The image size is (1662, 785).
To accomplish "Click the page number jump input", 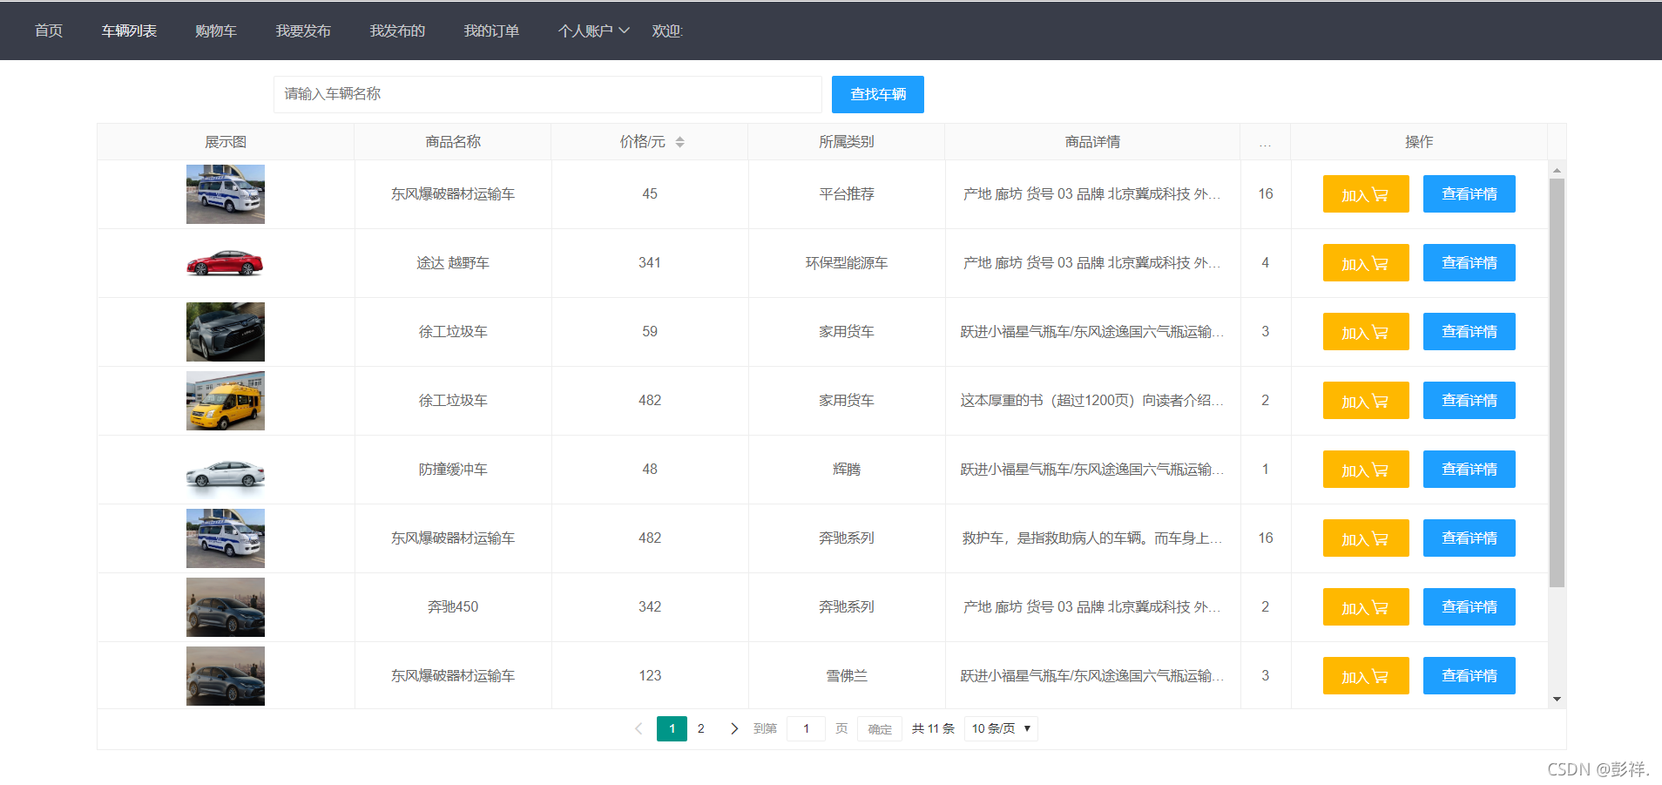I will pyautogui.click(x=806, y=728).
